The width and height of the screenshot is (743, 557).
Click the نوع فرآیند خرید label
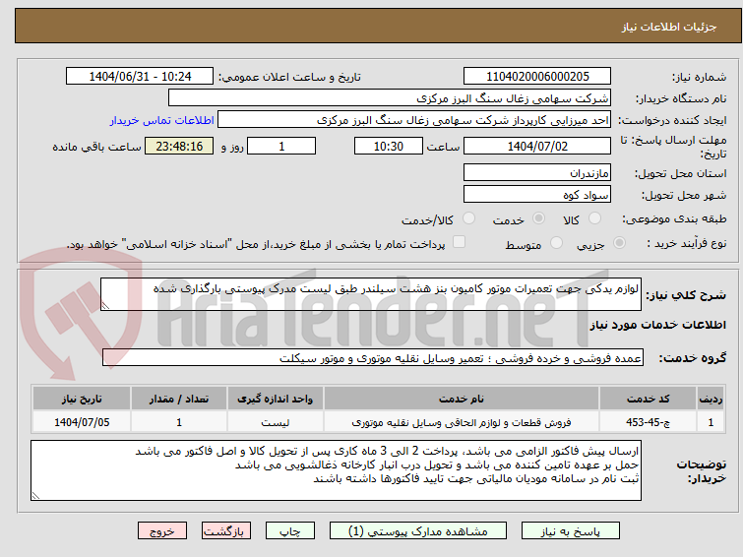[687, 243]
